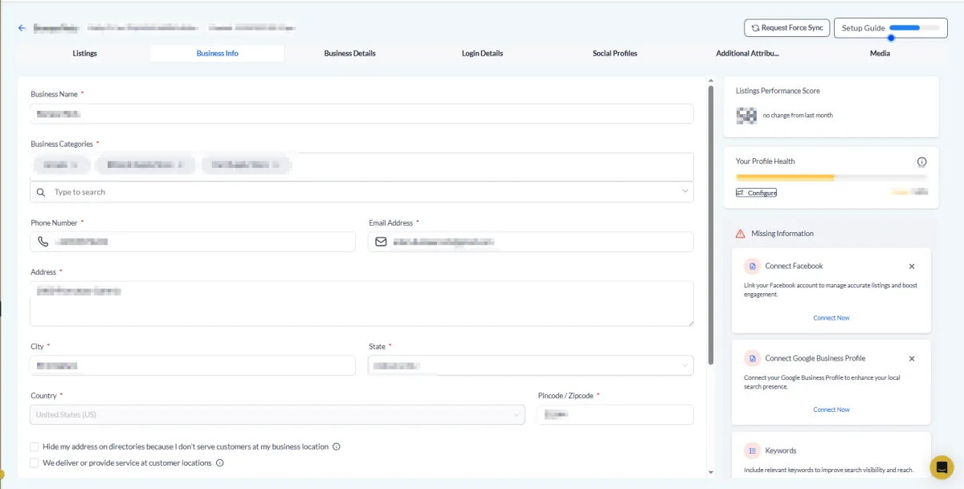The image size is (964, 489).
Task: Switch to the Listings tab
Action: coord(84,54)
